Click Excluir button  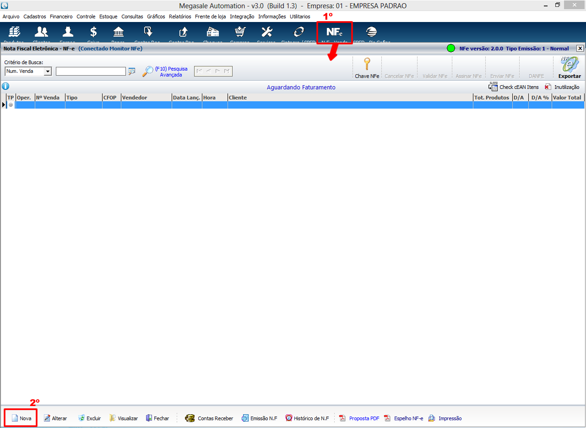(x=89, y=418)
